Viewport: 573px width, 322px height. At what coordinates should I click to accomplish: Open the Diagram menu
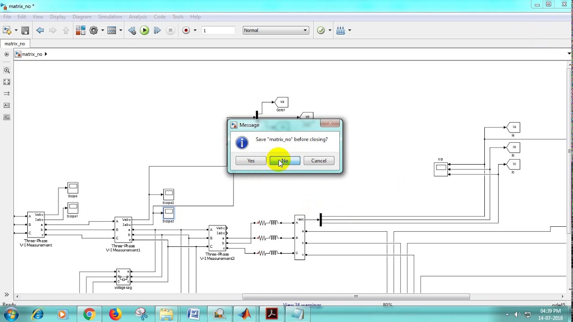coord(82,17)
